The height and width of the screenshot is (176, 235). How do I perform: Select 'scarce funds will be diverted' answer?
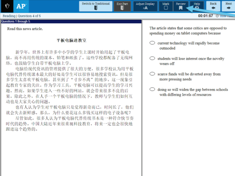152,74
